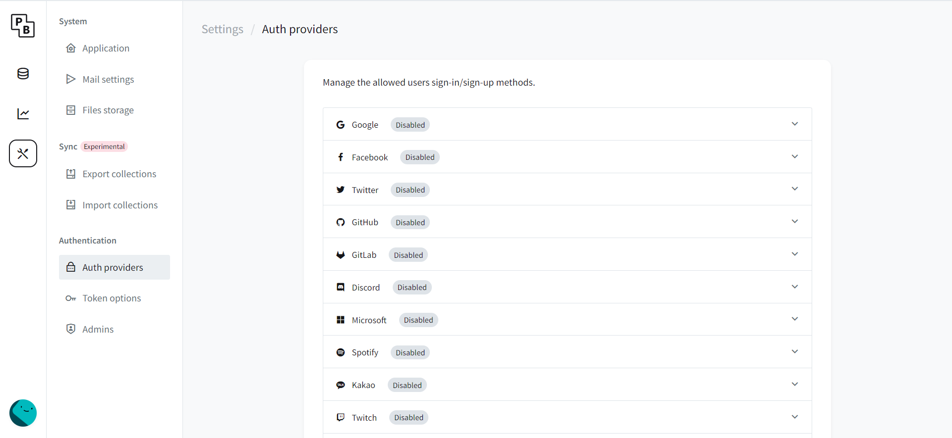Screen dimensions: 952x438
Task: Click the Mail settings send icon
Action: pyautogui.click(x=71, y=79)
